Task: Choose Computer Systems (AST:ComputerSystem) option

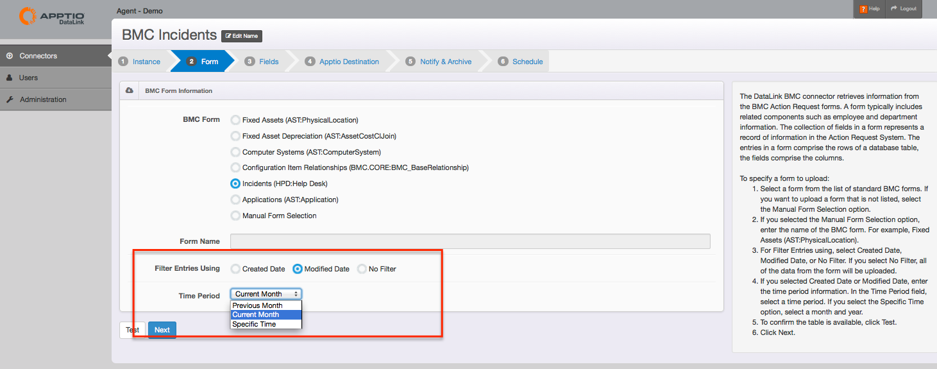Action: point(235,152)
